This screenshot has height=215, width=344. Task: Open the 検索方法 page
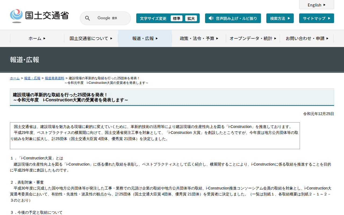[x=280, y=18]
